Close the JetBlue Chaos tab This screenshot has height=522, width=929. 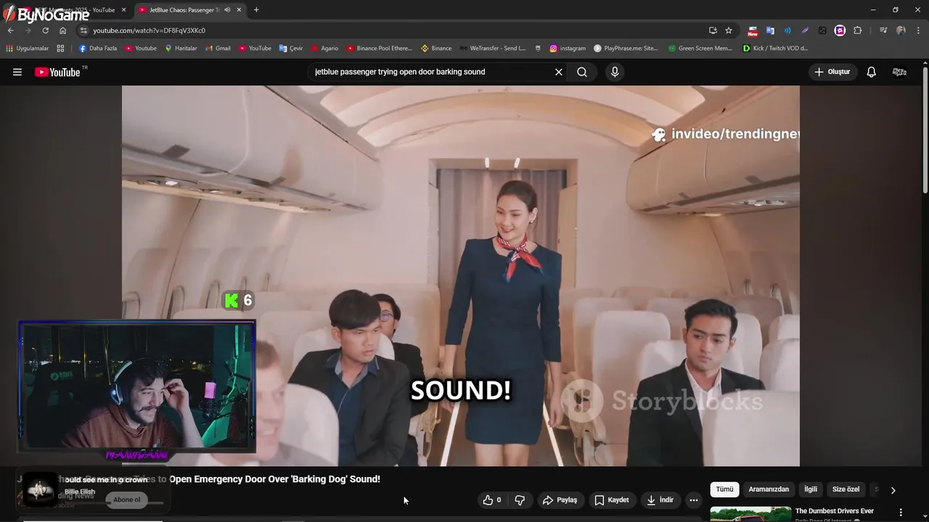[x=239, y=10]
